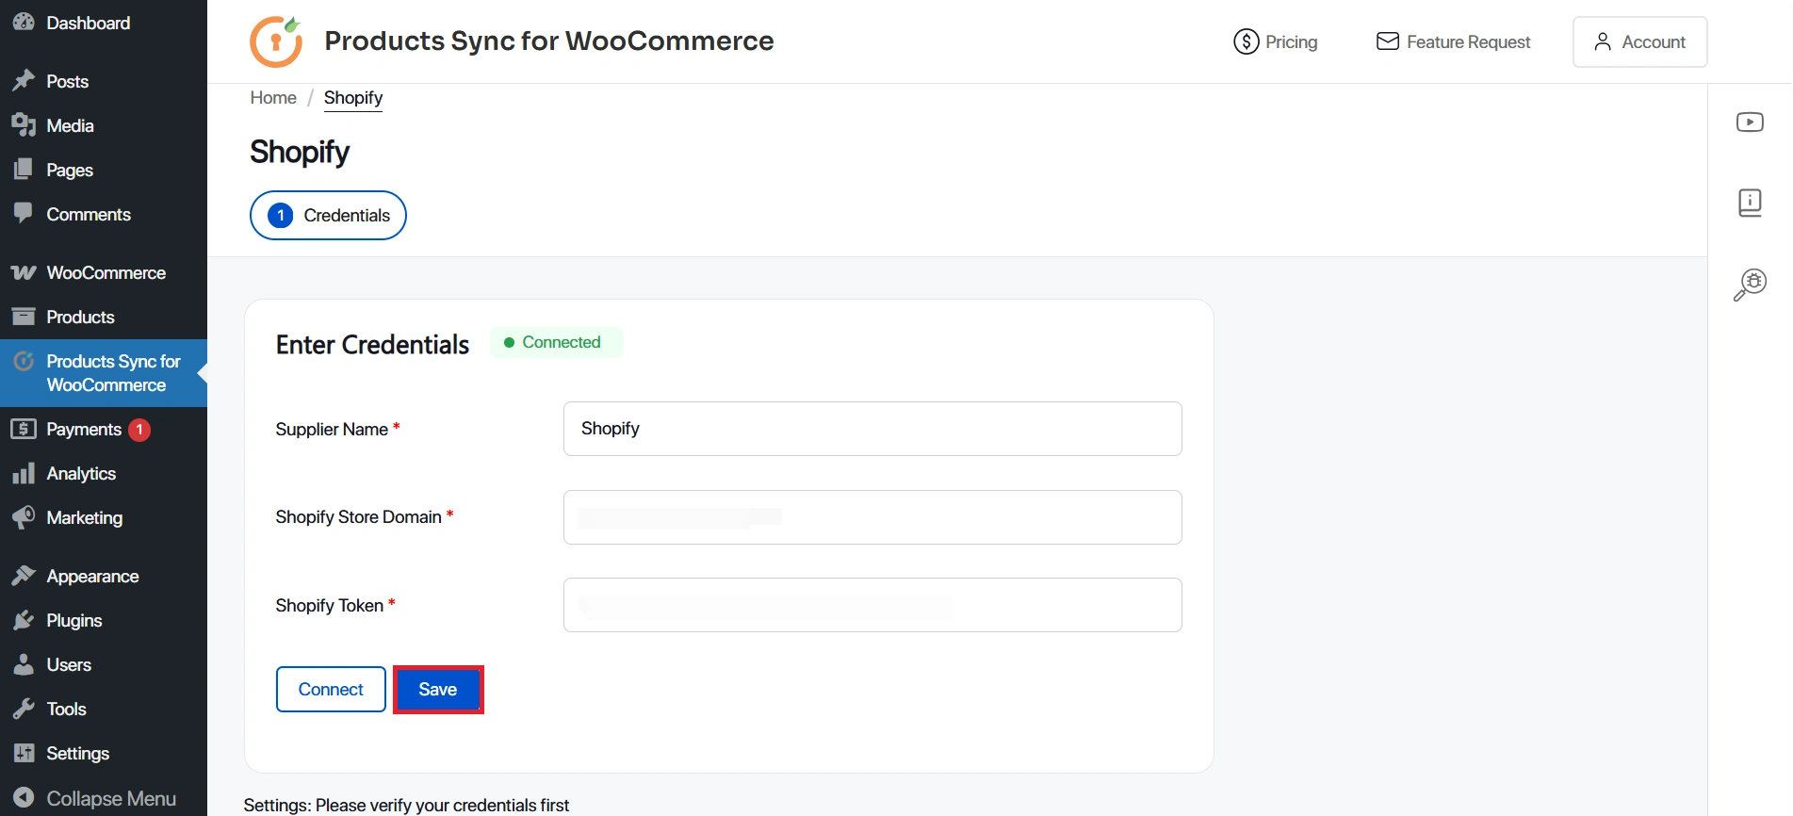Click the Posts pushpin icon
The width and height of the screenshot is (1793, 816).
pos(24,81)
